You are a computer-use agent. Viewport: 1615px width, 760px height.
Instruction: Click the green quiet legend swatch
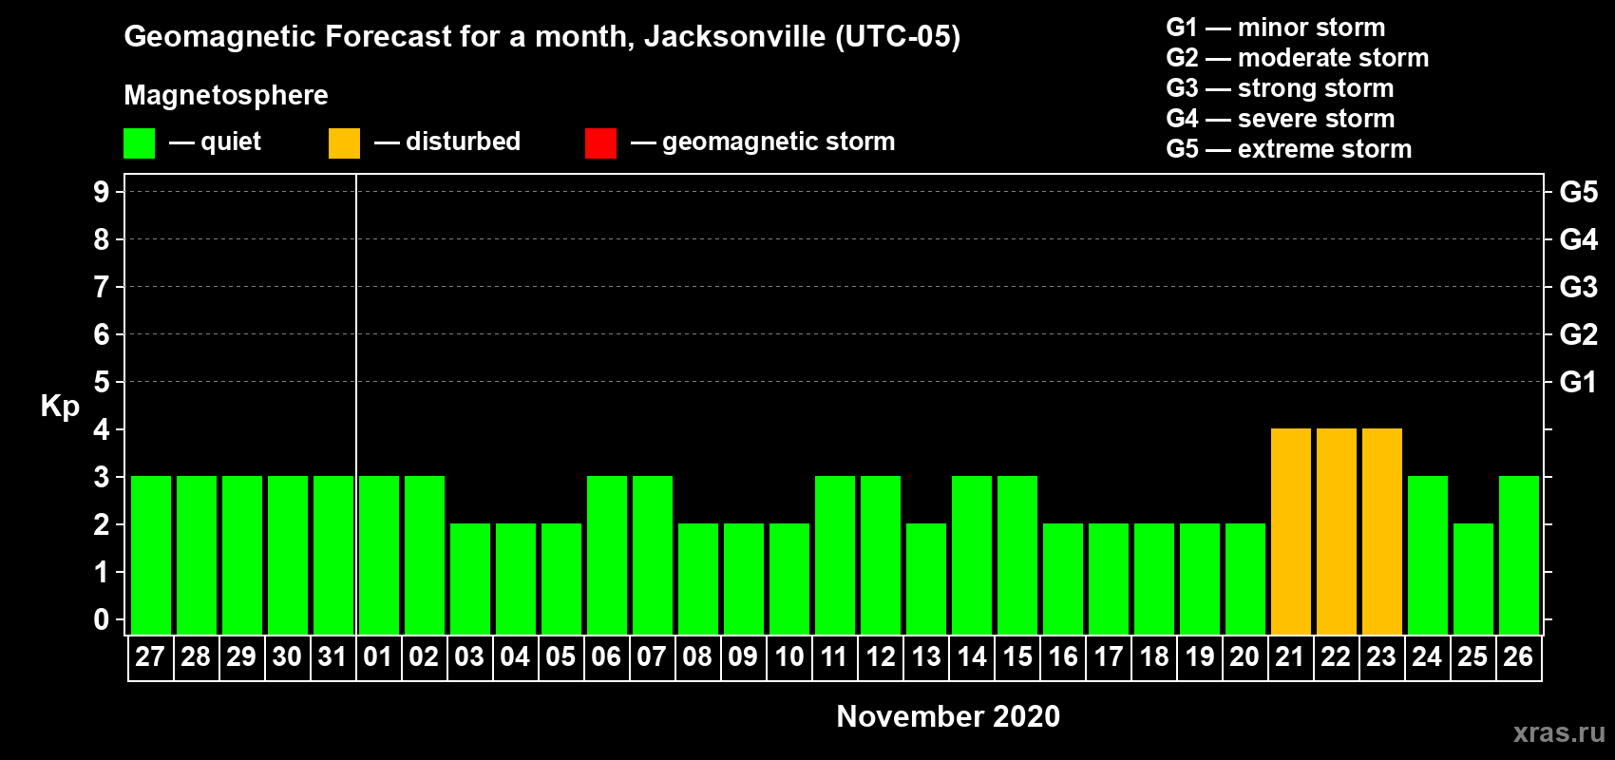point(139,143)
